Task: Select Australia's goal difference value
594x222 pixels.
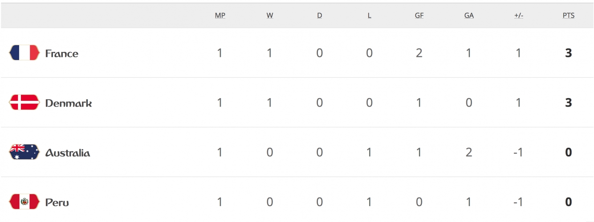Action: [518, 153]
